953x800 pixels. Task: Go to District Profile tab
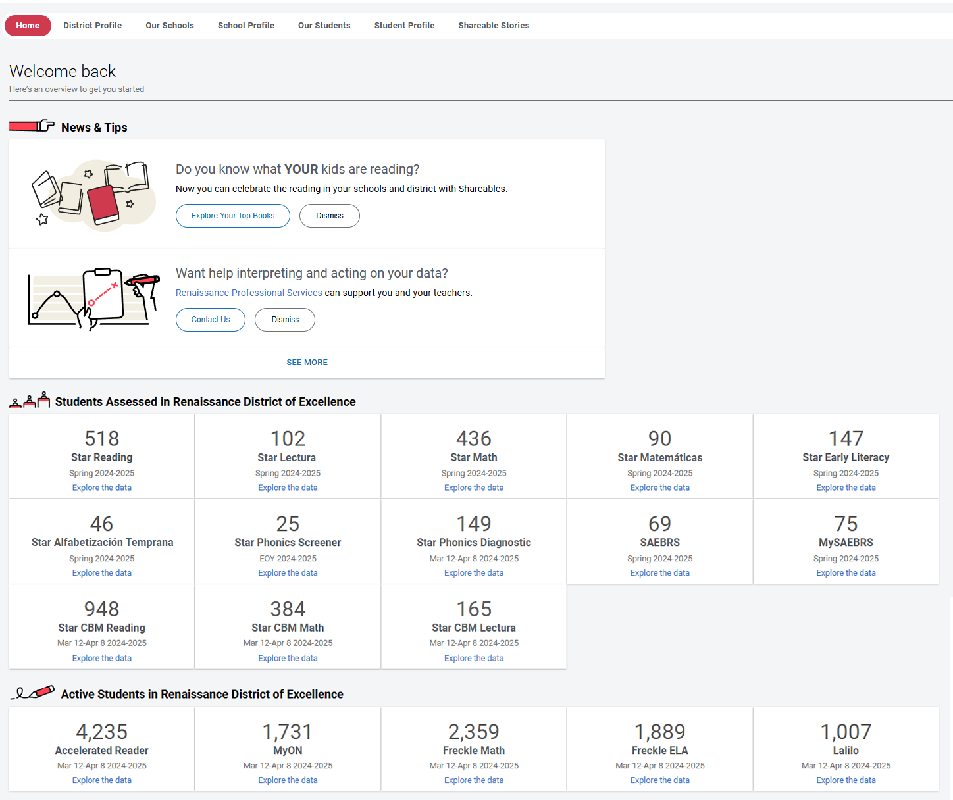coord(92,26)
